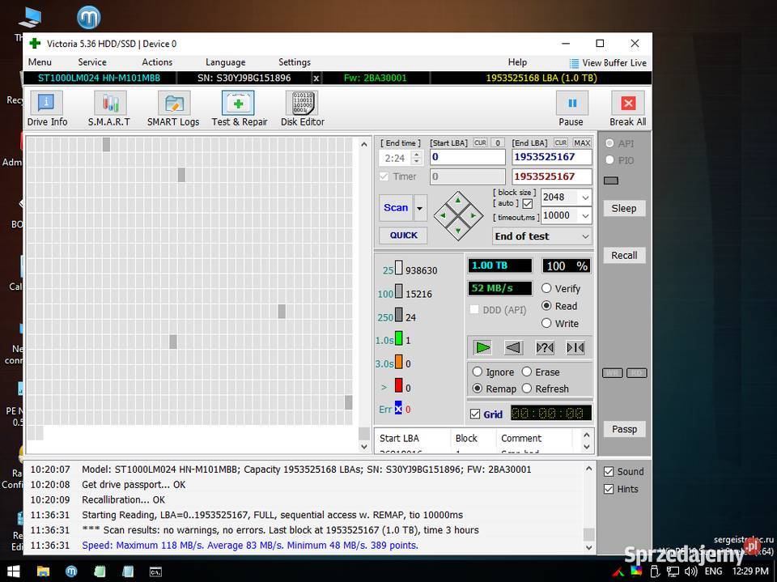Open the Settings menu

click(x=295, y=62)
